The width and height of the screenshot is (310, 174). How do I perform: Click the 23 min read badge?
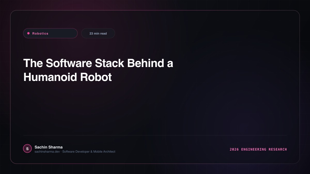[x=98, y=33]
